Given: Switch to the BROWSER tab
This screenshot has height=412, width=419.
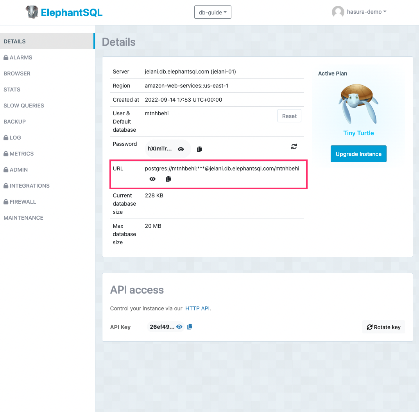Looking at the screenshot, I should pos(17,73).
